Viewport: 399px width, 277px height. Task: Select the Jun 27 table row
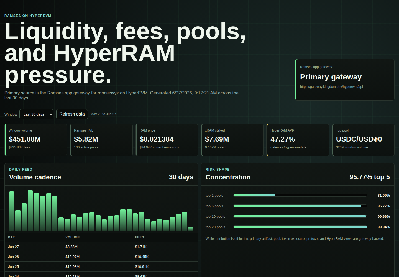(x=101, y=247)
